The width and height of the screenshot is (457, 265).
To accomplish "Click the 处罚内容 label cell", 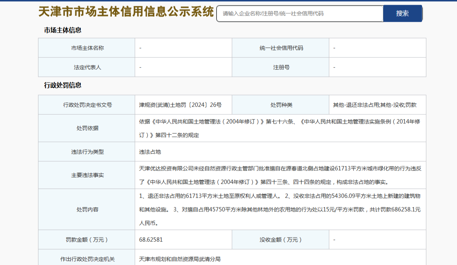I will point(87,210).
